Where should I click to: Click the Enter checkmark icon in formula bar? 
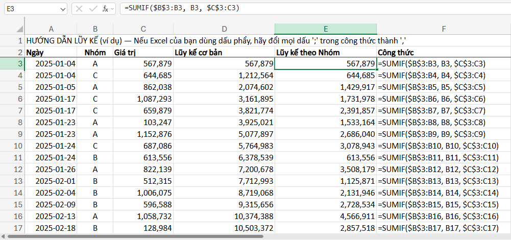coord(92,9)
